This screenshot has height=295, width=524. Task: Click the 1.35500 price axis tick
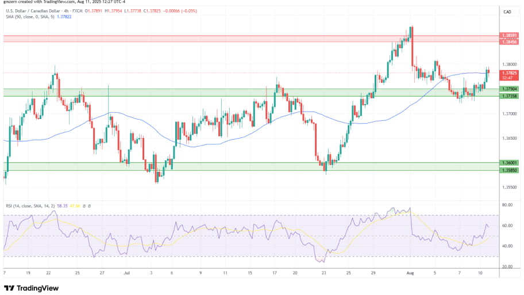pos(509,187)
